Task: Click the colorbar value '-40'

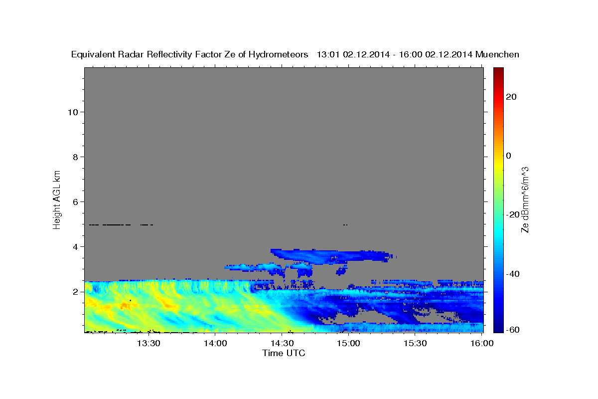Action: click(512, 274)
